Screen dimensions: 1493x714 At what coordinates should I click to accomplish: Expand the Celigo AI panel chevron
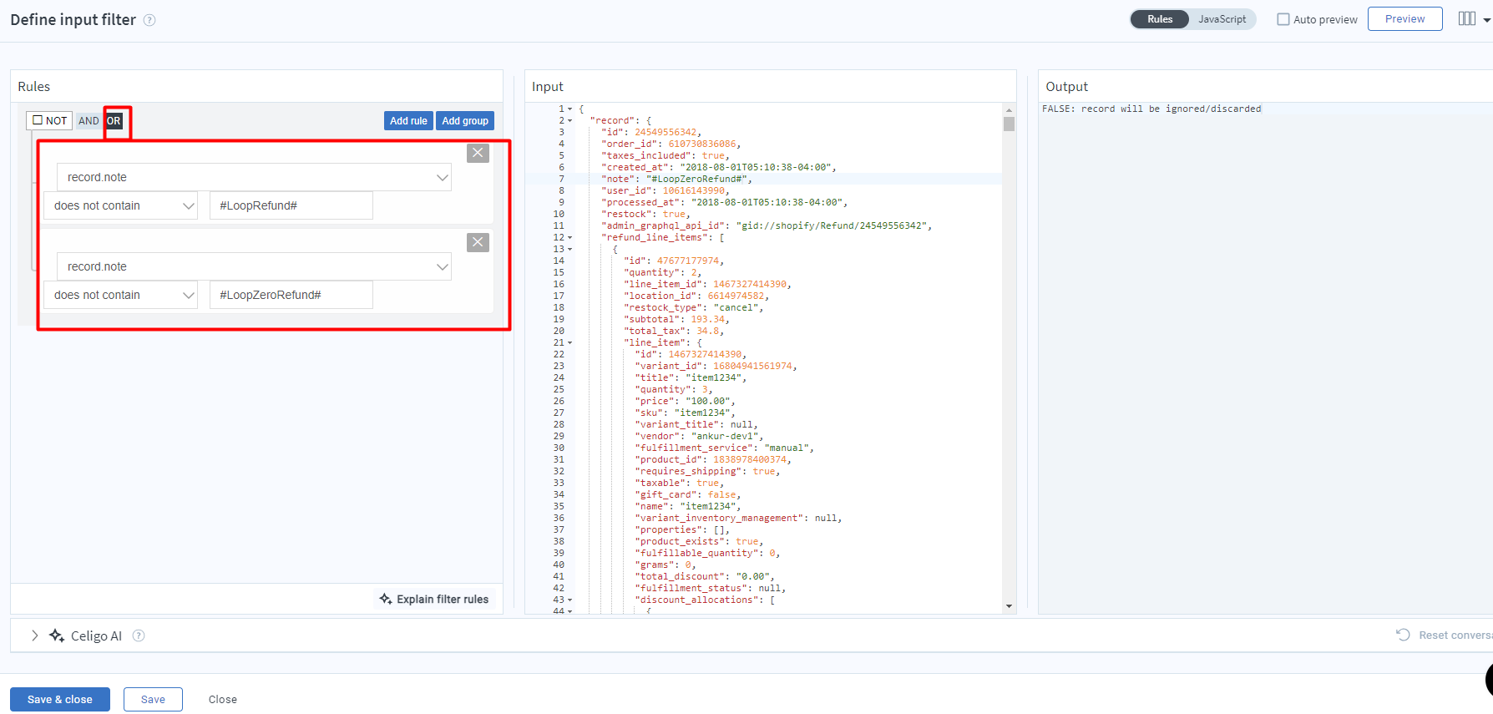click(x=34, y=636)
